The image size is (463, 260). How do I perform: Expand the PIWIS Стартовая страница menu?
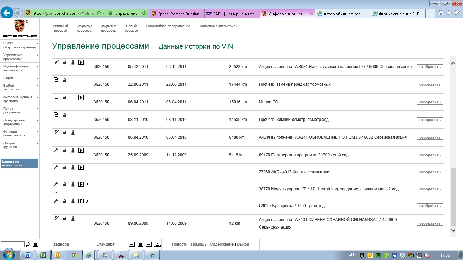(x=20, y=45)
